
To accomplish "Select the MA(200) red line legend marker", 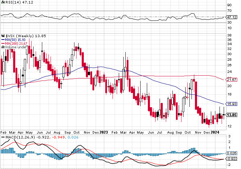I will point(2,43).
